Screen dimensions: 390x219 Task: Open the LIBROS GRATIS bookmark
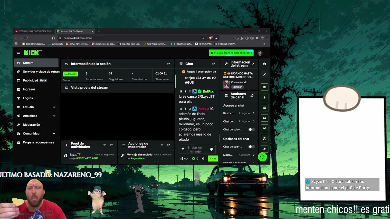click(x=203, y=44)
